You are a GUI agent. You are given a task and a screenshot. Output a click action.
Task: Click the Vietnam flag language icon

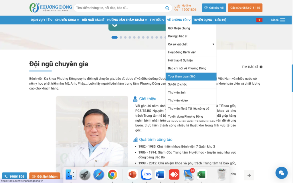click(x=259, y=20)
